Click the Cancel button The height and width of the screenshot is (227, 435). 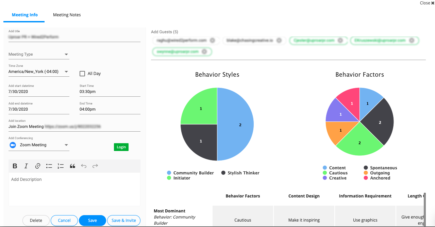64,221
